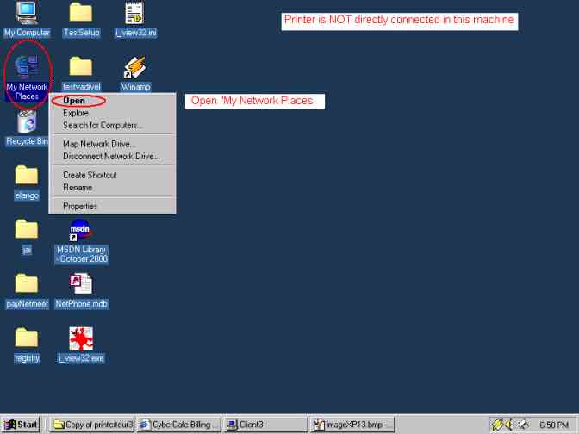This screenshot has height=434, width=579.
Task: Select the registry folder on desktop
Action: click(x=27, y=339)
